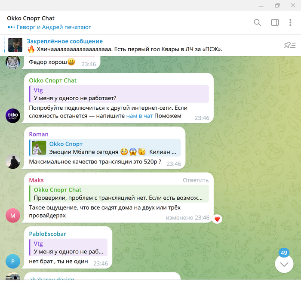Open the quoted Okko Спорт post in Roman's message
The image size is (301, 284).
[x=105, y=148]
